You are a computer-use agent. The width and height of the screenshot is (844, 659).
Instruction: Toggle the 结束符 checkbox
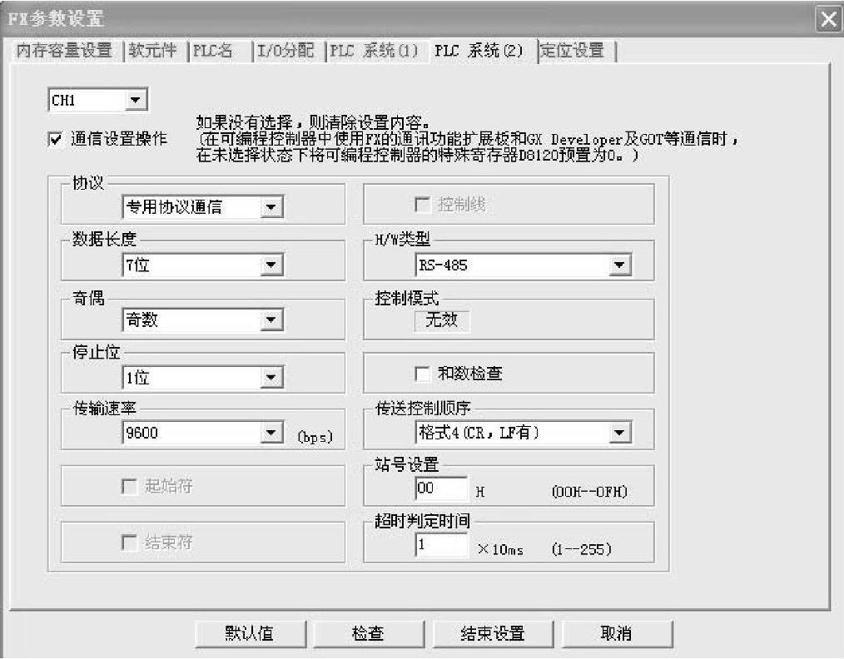click(129, 543)
